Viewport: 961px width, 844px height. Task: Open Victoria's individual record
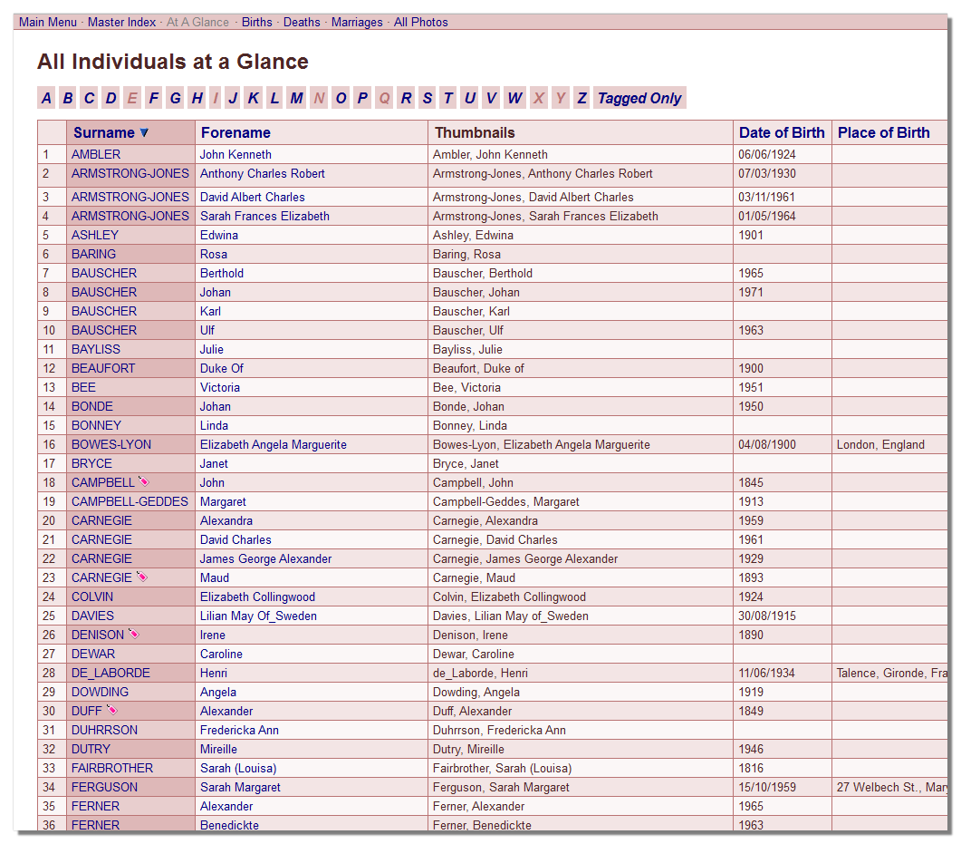coord(219,387)
